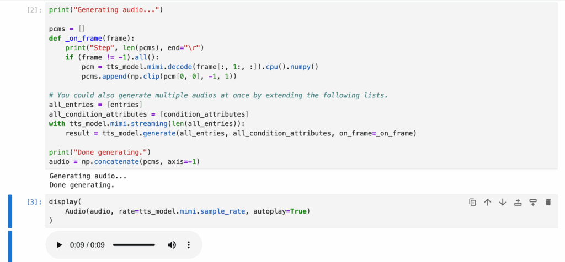Screen dimensions: 565x262
Task: Click the blue collapse bar beside audio output
Action: (10, 247)
